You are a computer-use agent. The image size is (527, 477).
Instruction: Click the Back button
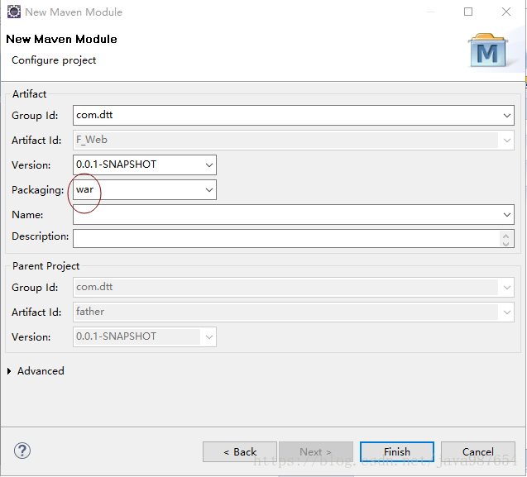coord(240,452)
